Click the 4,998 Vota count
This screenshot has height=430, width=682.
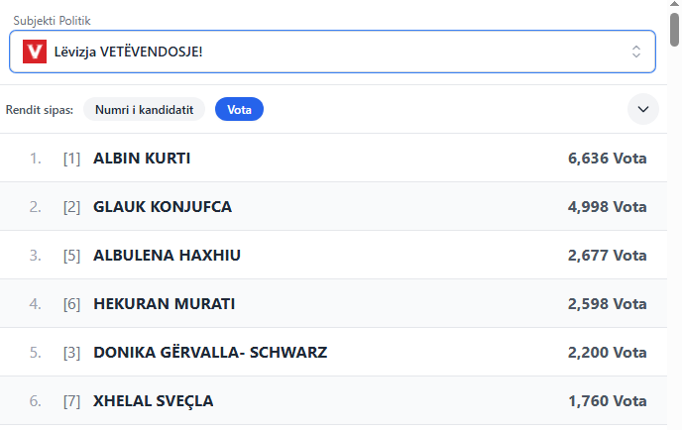coord(608,206)
